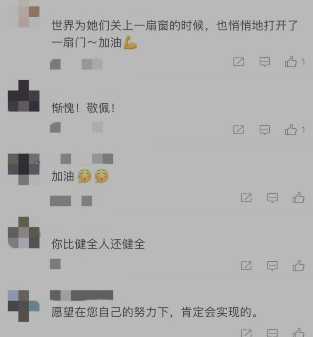Reply to the 惭愧！敬佩！ comment

pos(265,130)
